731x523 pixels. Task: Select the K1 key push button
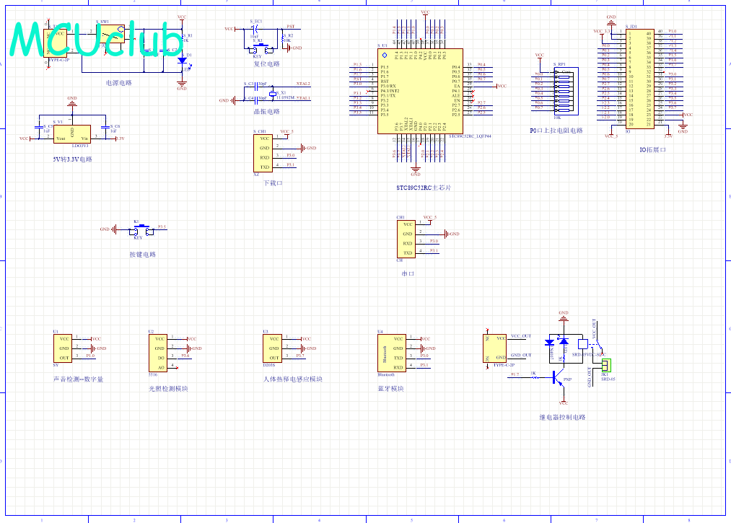click(x=141, y=230)
